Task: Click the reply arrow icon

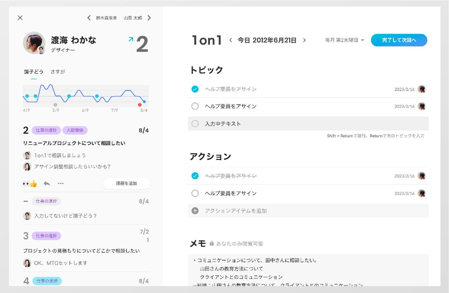Action: point(47,183)
